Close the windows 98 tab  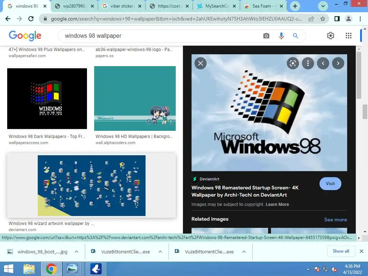click(45, 6)
